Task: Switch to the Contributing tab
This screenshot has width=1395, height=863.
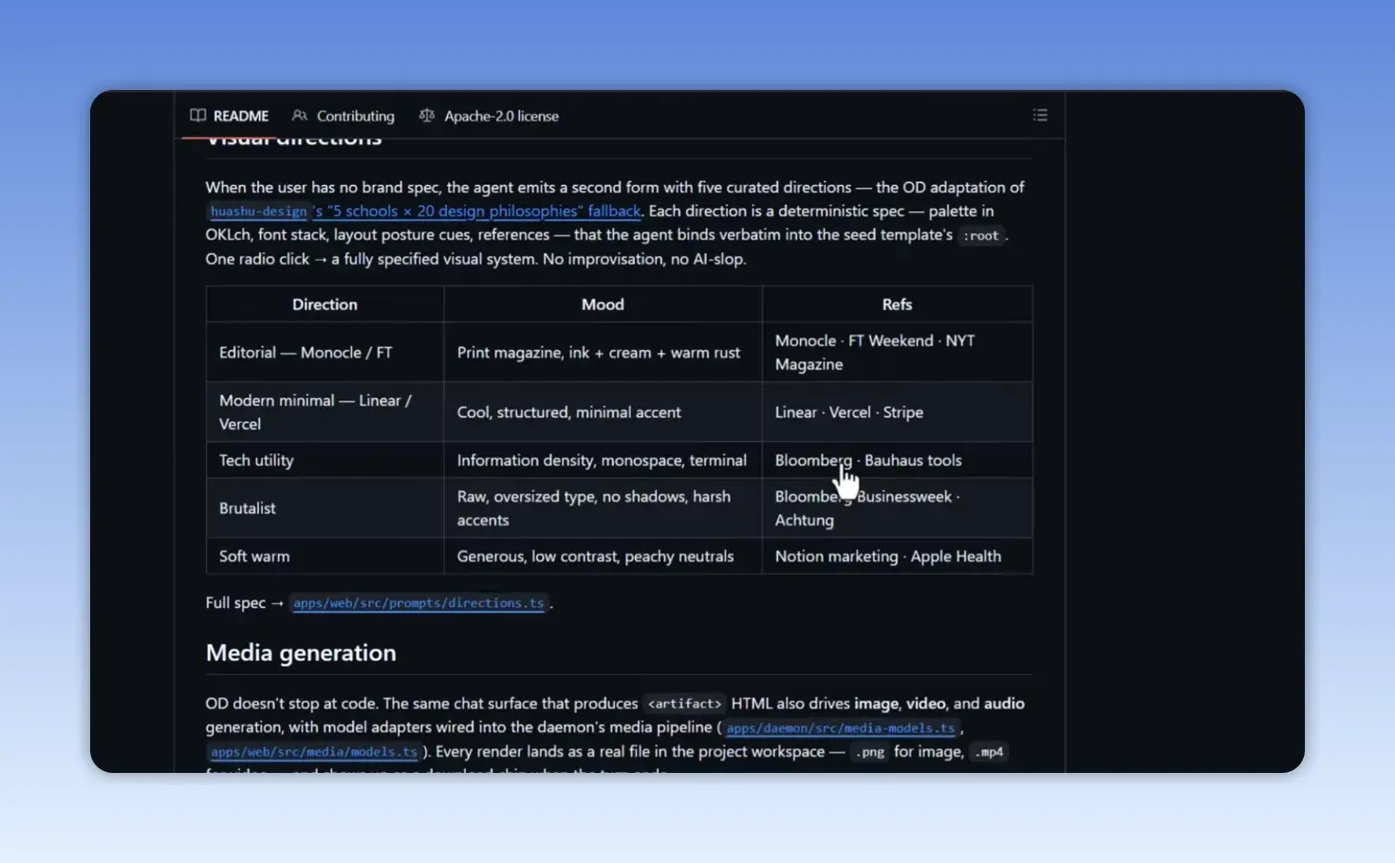Action: pos(344,116)
